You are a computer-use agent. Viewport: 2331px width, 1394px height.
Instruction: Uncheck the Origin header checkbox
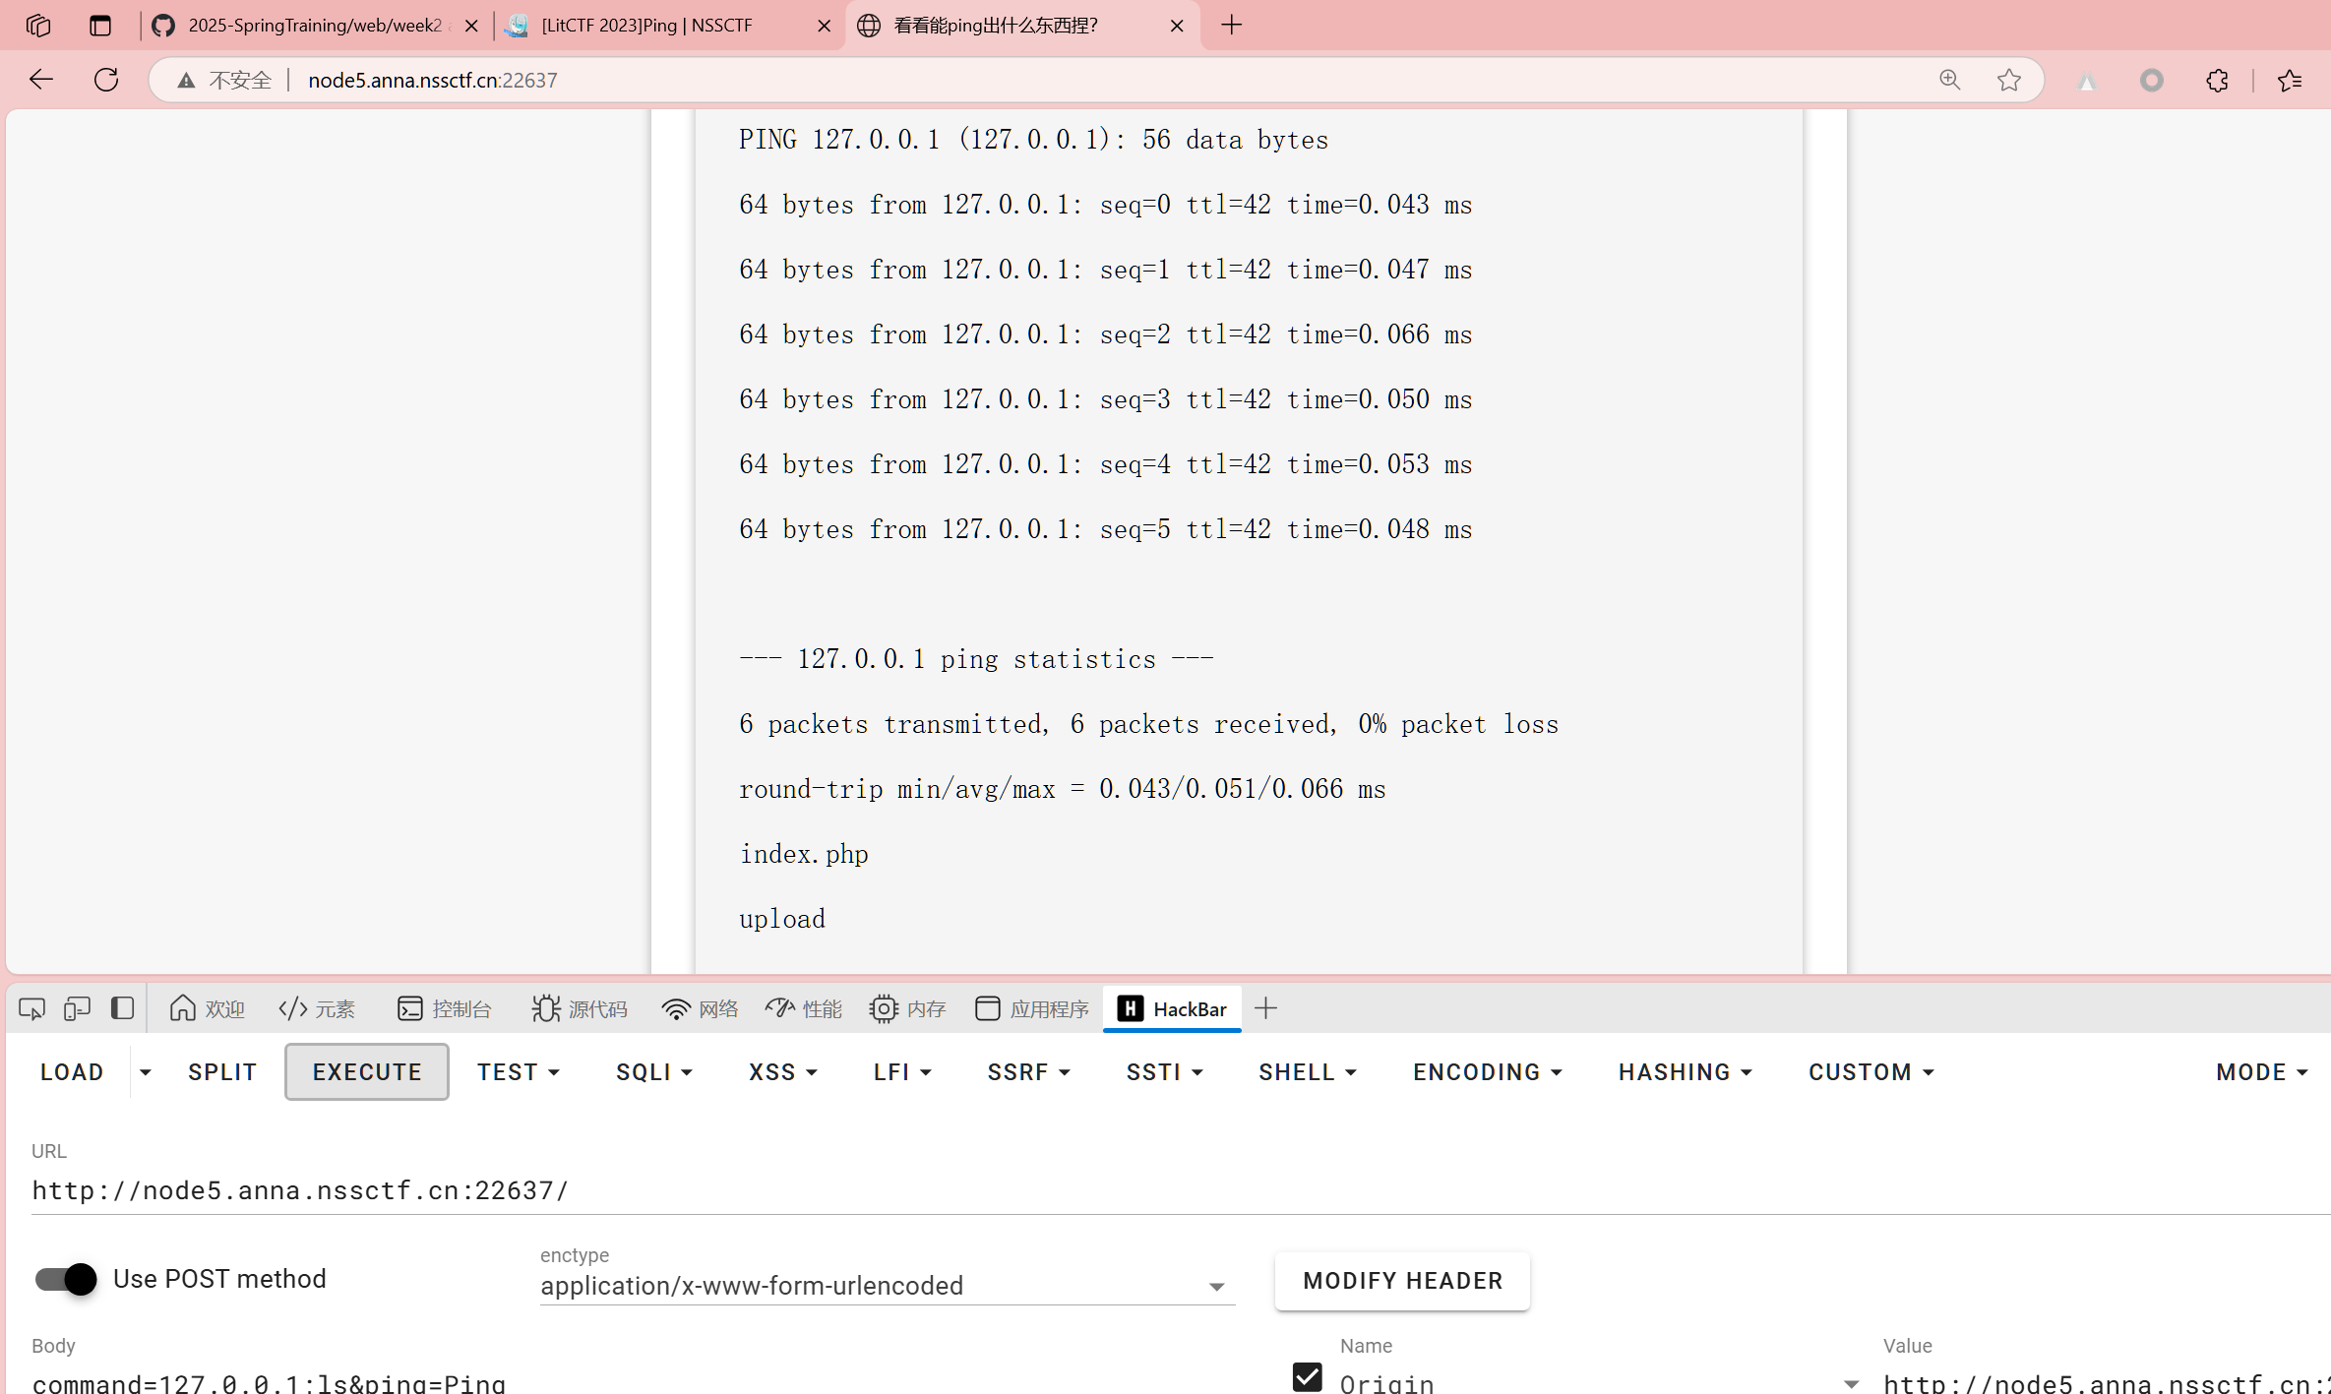pyautogui.click(x=1307, y=1377)
